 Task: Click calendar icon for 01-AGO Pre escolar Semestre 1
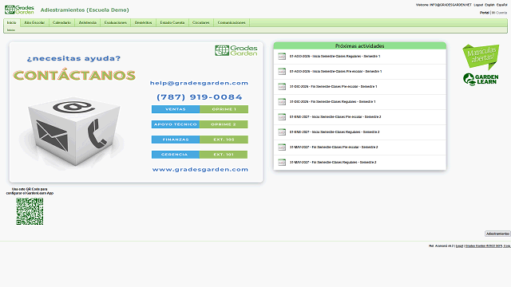282,71
